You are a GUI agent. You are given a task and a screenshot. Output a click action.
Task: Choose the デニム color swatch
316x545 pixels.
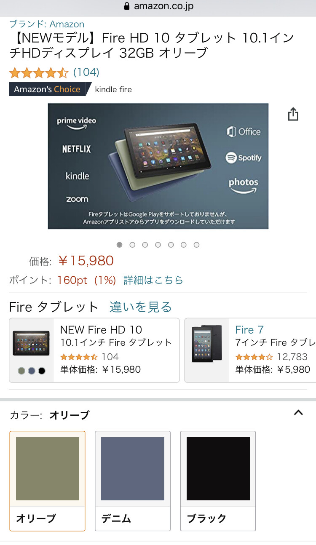133,481
